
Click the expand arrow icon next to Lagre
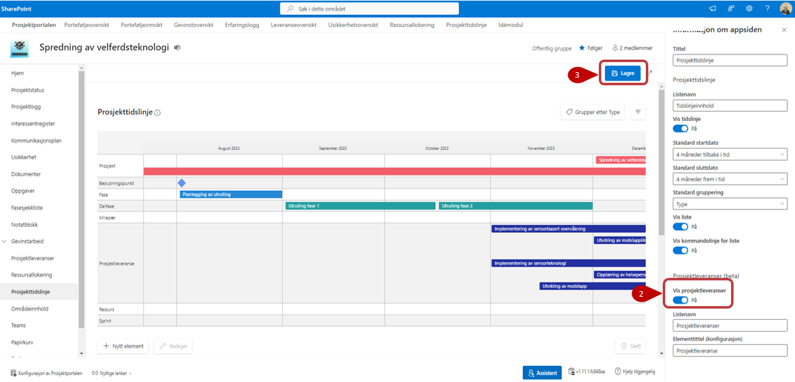[650, 73]
